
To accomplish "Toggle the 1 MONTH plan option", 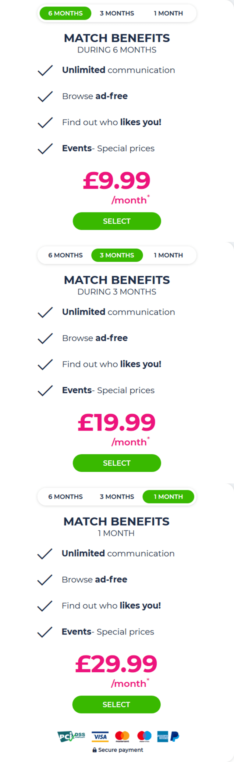I will coord(168,496).
